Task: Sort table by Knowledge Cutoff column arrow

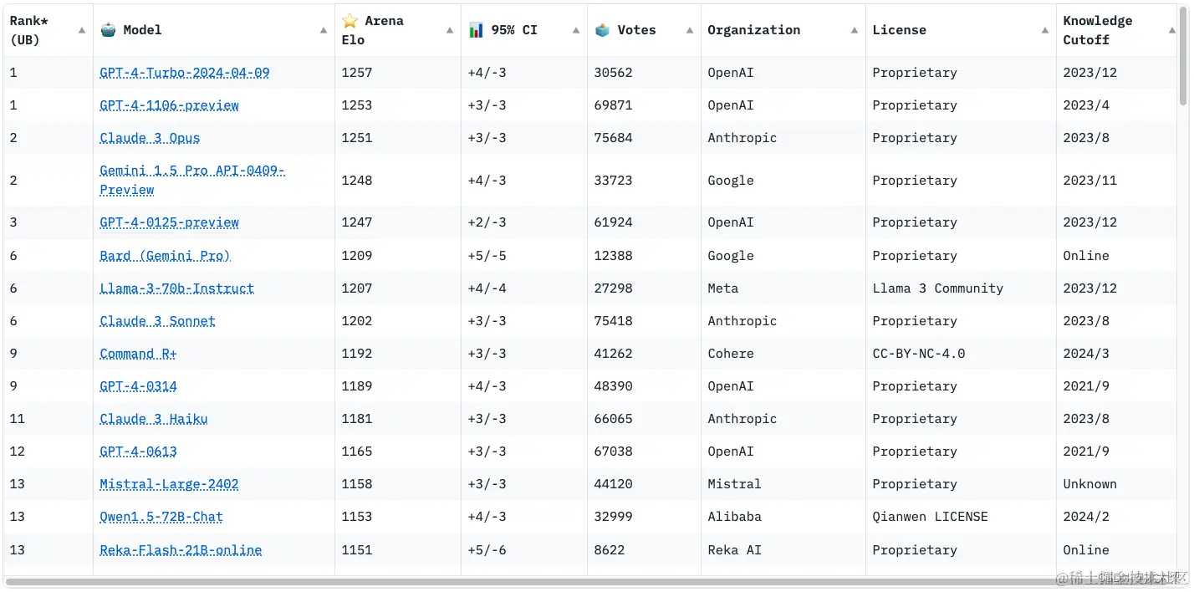Action: [1171, 30]
